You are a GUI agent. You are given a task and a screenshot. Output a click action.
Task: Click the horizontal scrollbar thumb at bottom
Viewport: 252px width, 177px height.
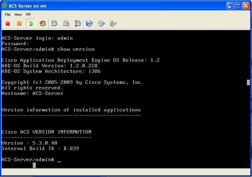coord(34,165)
